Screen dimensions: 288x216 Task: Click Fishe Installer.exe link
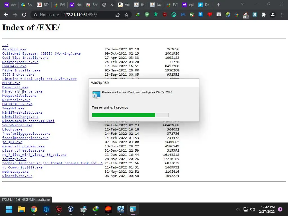[21, 70]
